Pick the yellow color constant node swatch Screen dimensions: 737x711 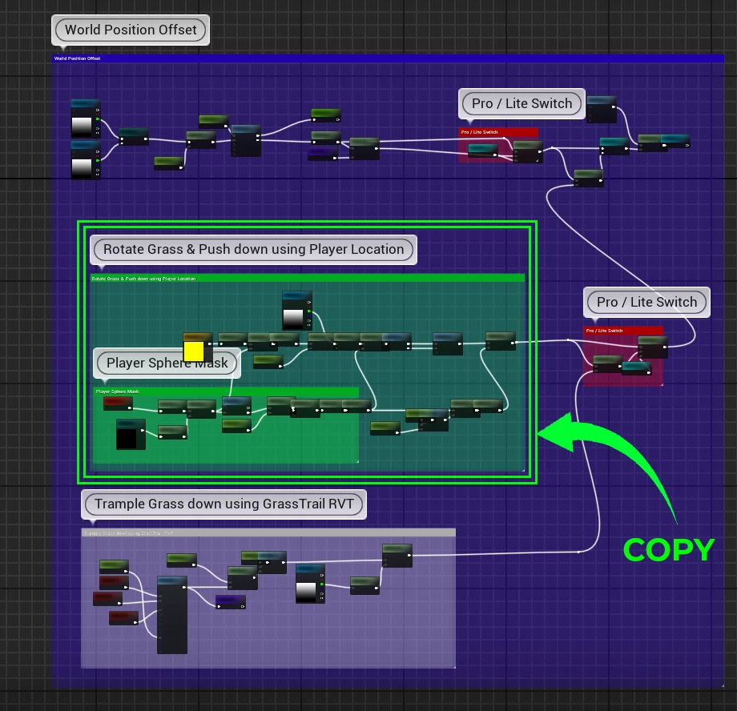[193, 351]
